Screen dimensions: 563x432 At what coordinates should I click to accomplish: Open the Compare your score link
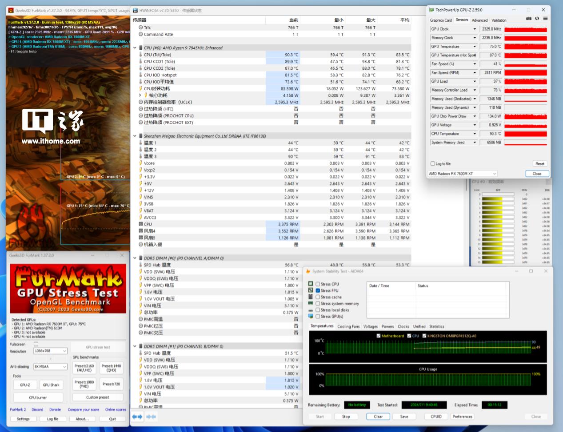[x=83, y=409]
